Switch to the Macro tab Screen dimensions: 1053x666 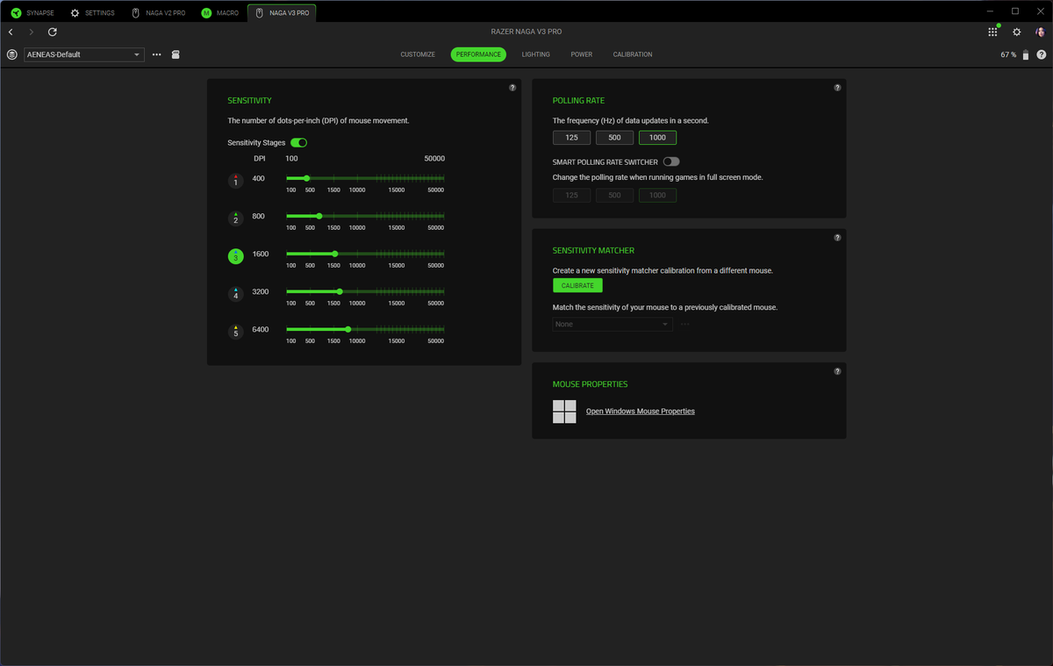[220, 13]
